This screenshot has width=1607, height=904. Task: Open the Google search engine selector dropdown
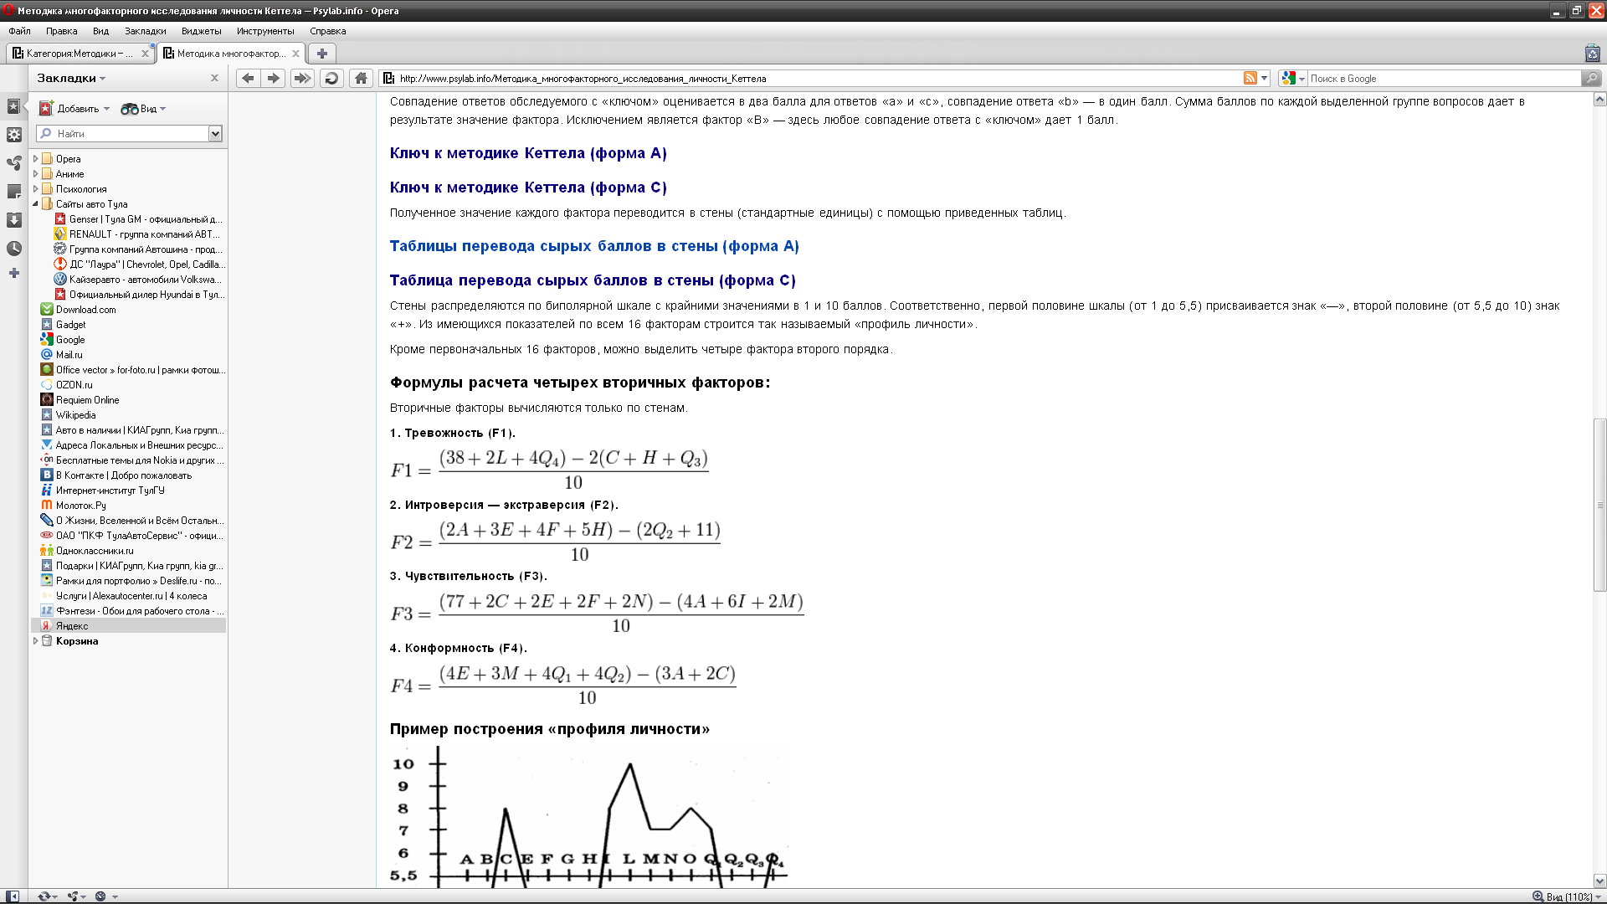point(1294,78)
